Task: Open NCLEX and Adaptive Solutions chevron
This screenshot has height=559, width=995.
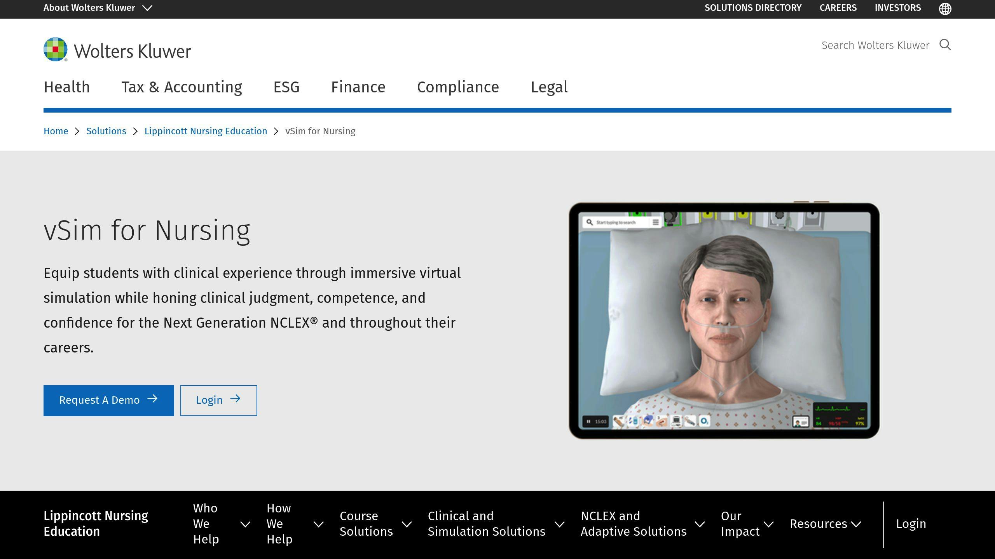Action: pos(700,524)
